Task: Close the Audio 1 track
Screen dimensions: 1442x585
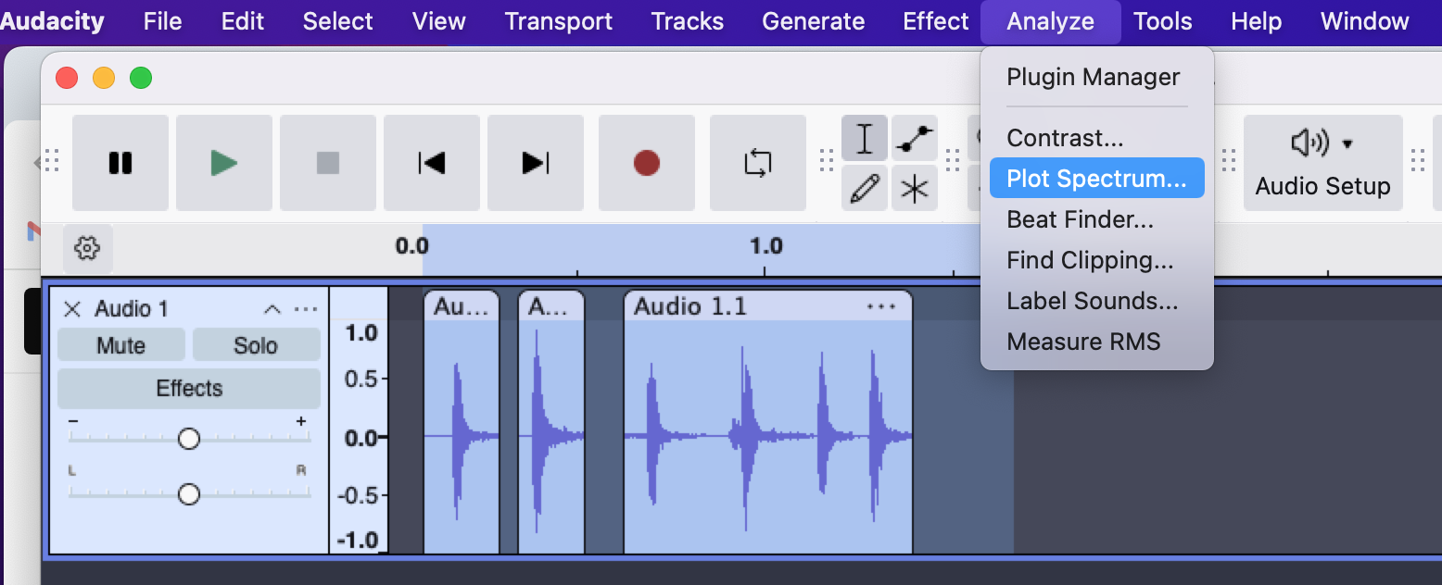Action: tap(72, 309)
